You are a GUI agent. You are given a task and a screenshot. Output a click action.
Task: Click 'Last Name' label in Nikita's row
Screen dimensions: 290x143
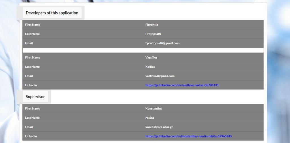32,118
